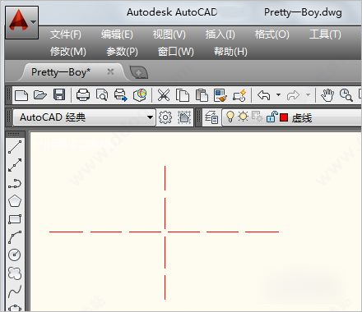The image size is (362, 312).
Task: Toggle layer on/off lightbulb icon
Action: [230, 117]
